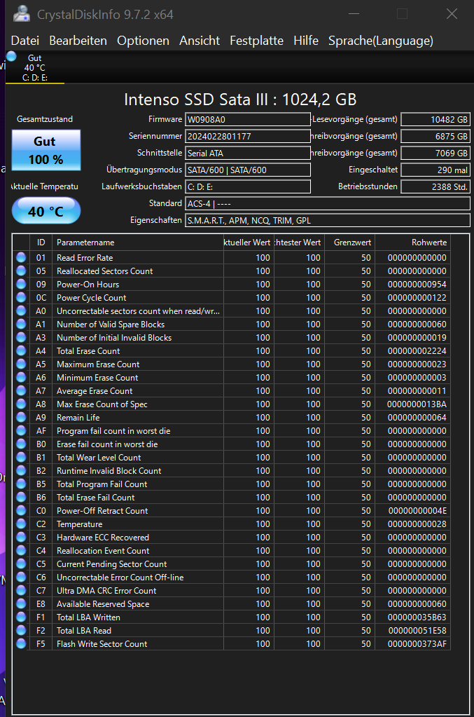Screen dimensions: 474x717
Task: Click status icon of Total Erase Count row
Action: (x=21, y=350)
